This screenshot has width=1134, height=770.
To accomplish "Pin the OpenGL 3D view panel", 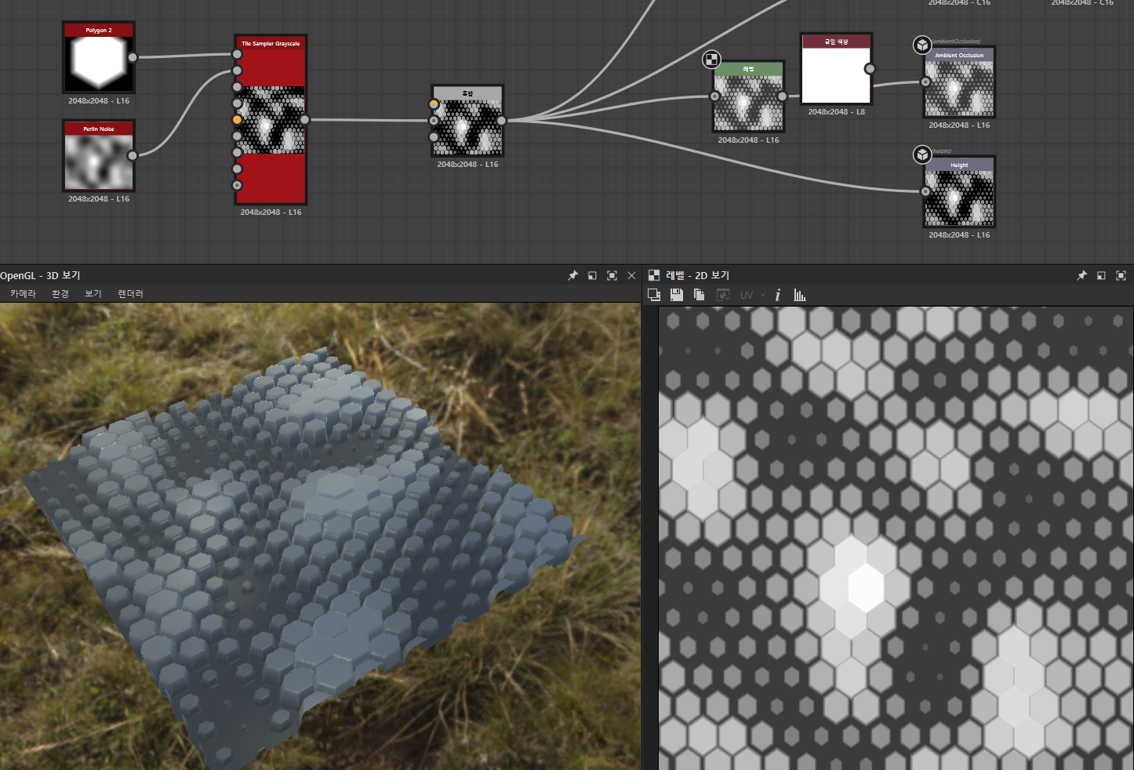I will (572, 275).
